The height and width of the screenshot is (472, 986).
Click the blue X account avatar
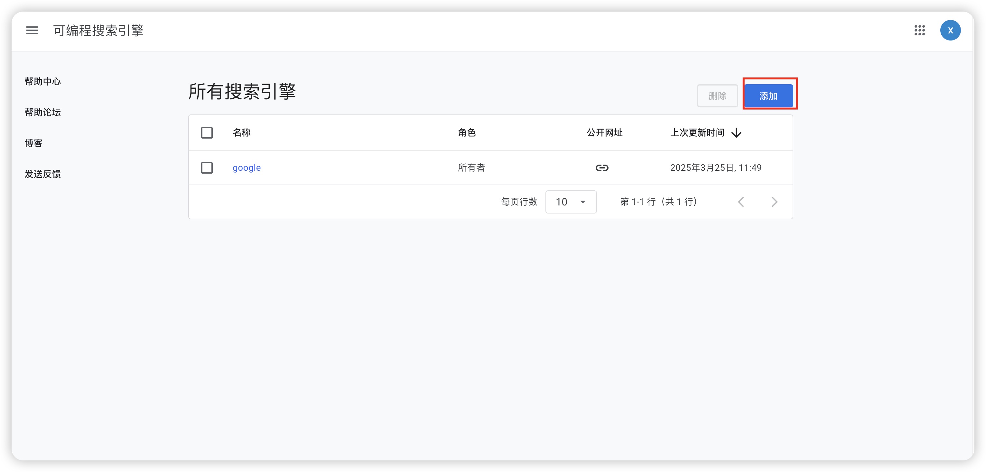pos(950,30)
